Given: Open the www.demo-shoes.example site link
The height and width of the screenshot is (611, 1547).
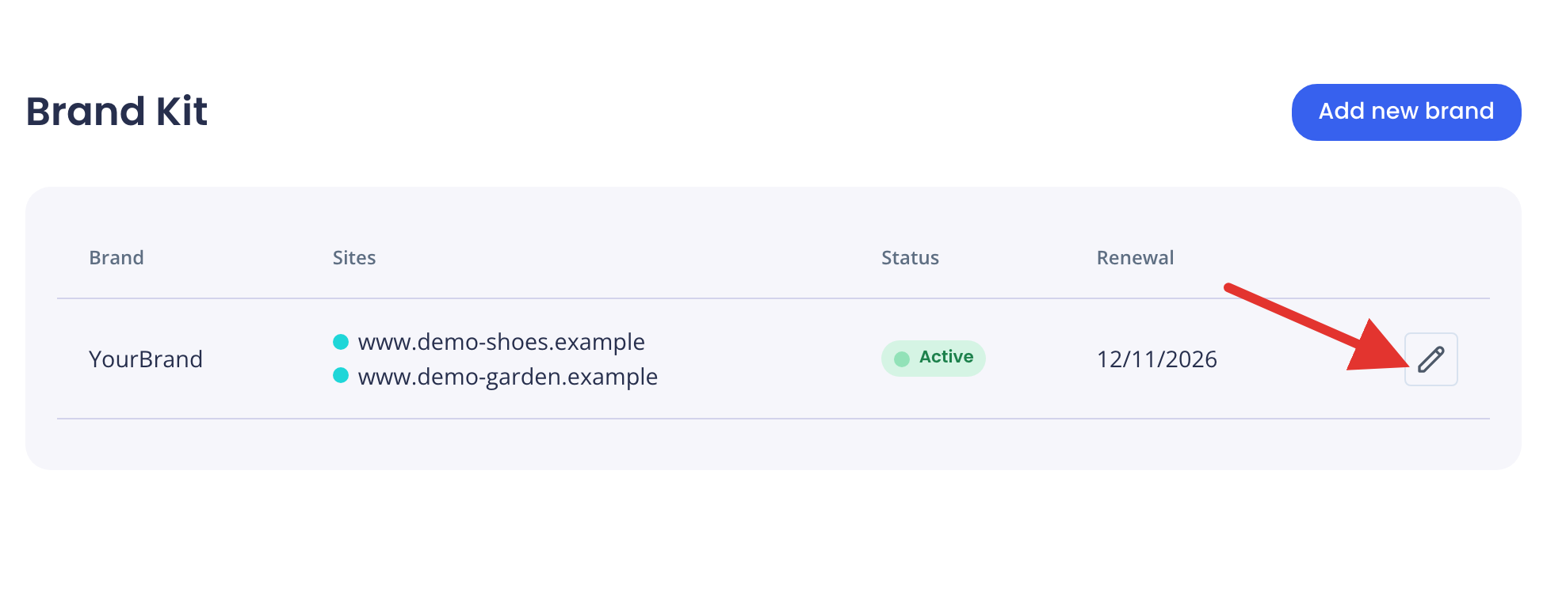Looking at the screenshot, I should [x=501, y=342].
